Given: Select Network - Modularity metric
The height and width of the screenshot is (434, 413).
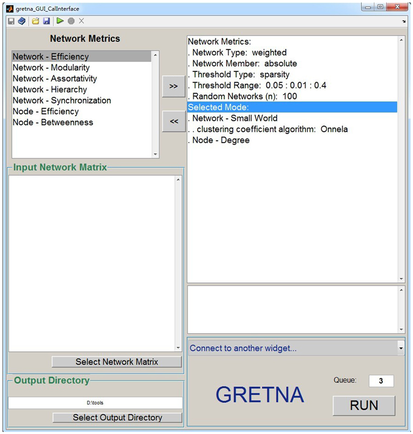Looking at the screenshot, I should [x=82, y=67].
